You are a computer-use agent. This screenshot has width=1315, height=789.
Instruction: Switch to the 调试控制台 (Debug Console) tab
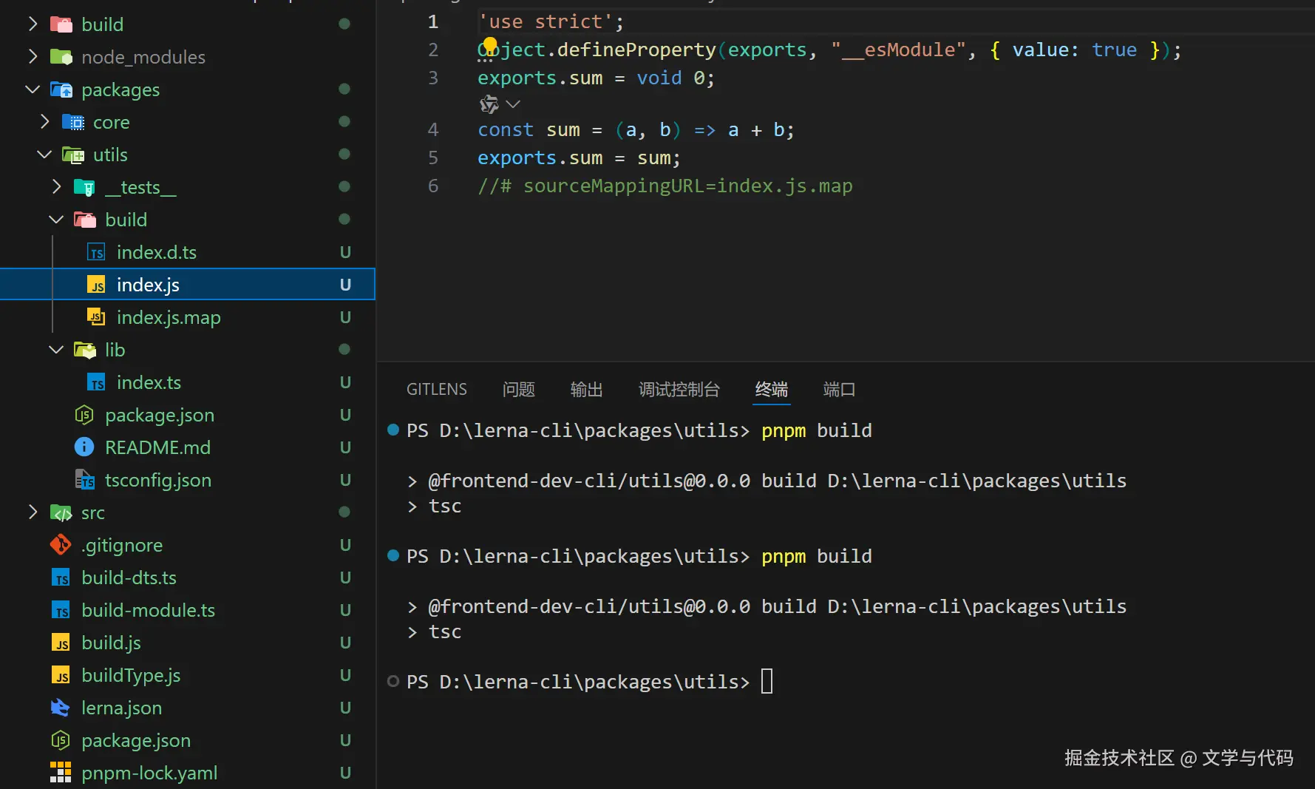click(x=679, y=390)
